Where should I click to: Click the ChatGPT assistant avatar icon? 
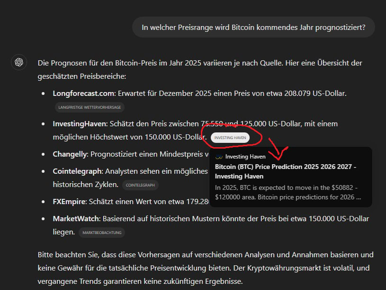[18, 62]
